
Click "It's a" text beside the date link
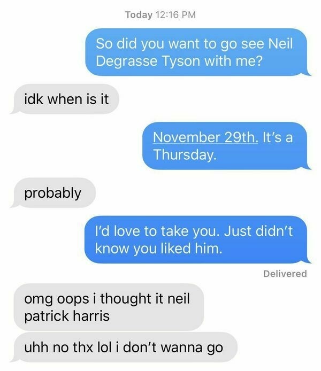pyautogui.click(x=278, y=137)
